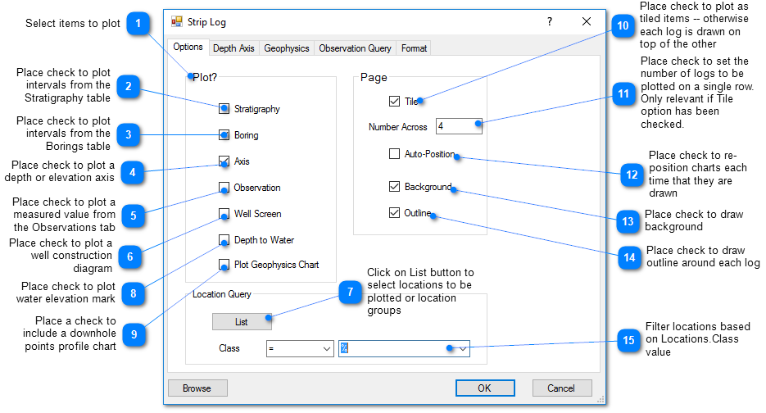Enable the Observation checkbox
766x413 pixels.
224,188
